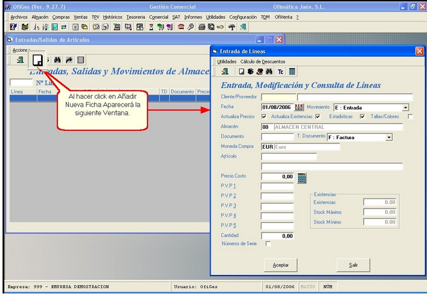Enable the Números de Serie checkbox
427x294 pixels.
tap(268, 244)
